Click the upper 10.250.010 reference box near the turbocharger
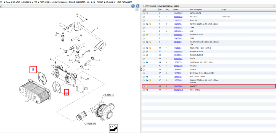Image resolution: width=276 pixels, height=133 pixels. 109,95
